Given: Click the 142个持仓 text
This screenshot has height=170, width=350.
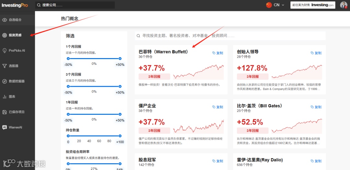Looking at the screenshot, I should pos(146,165).
